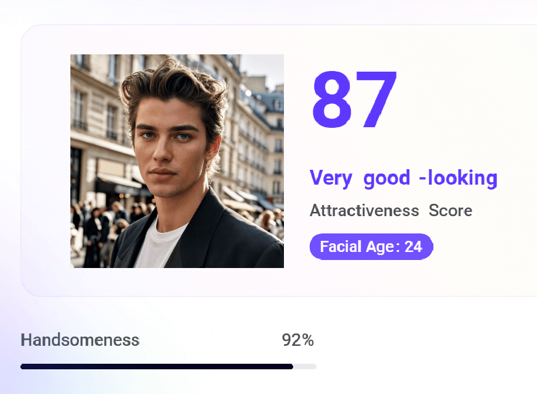
Task: Click the number 24 in the age badge
Action: point(413,247)
